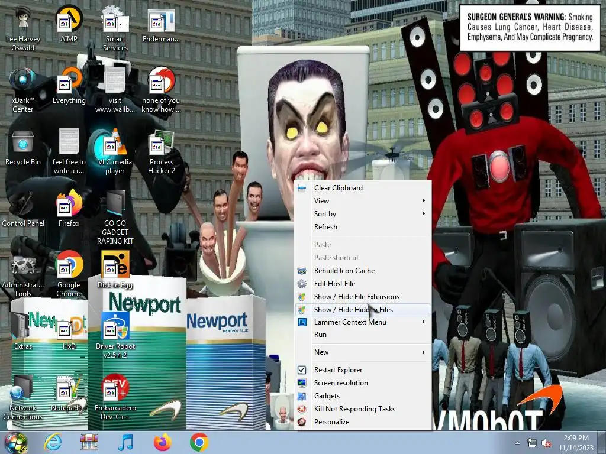This screenshot has width=606, height=454.
Task: Open Screen resolution settings
Action: point(363,383)
